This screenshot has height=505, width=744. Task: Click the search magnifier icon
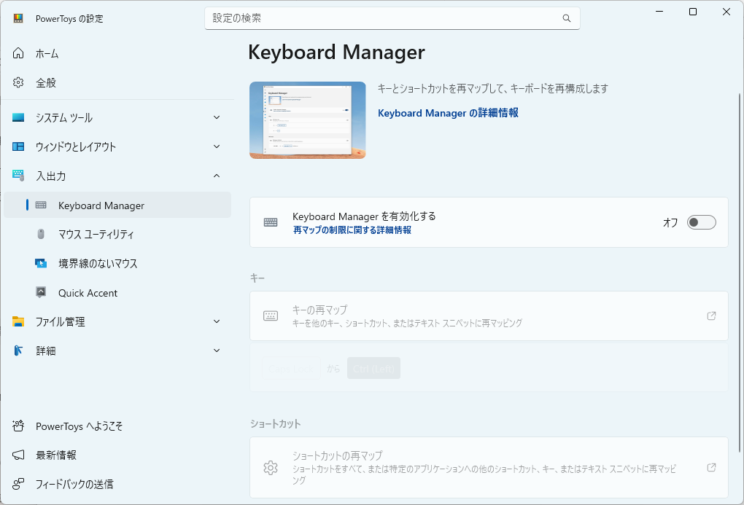click(x=567, y=18)
